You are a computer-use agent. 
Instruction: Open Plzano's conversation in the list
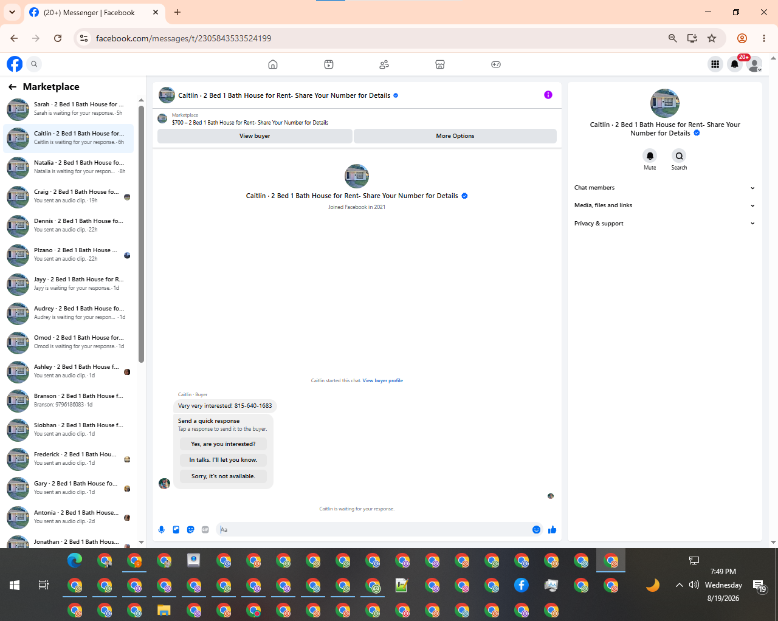click(69, 255)
